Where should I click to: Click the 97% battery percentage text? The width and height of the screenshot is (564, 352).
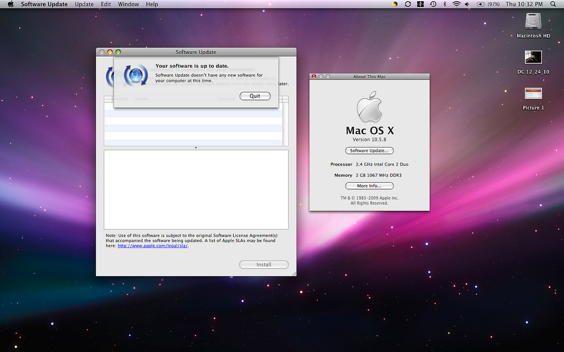point(493,4)
